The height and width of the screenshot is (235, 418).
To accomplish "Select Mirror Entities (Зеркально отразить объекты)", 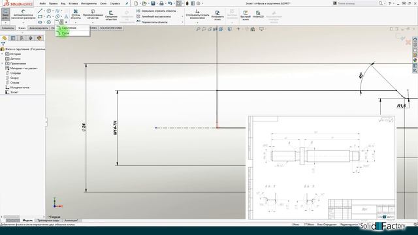I will tap(156, 11).
